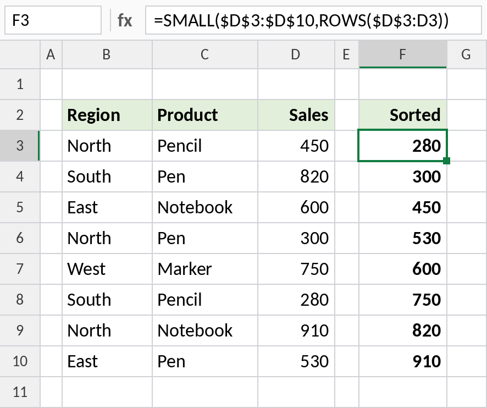Select Sales cell showing 300 in row 6
Image resolution: width=487 pixels, height=408 pixels.
(296, 238)
